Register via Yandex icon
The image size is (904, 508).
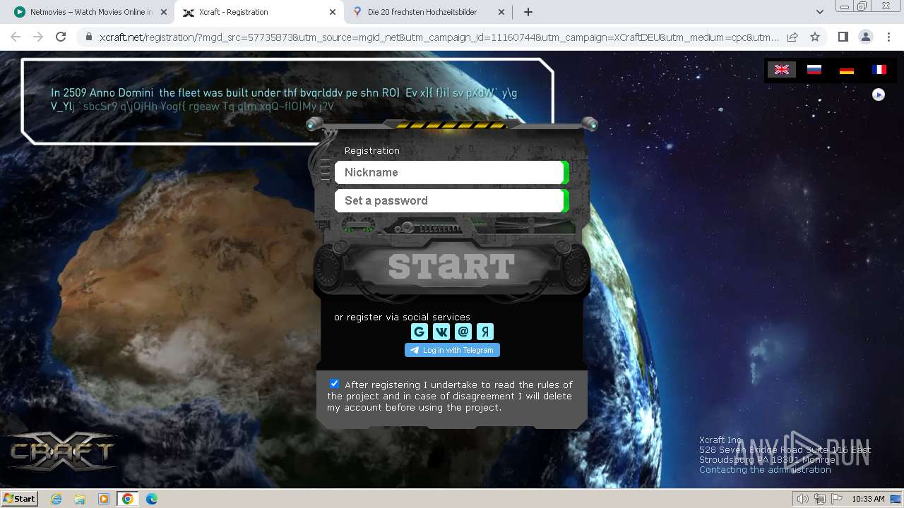coord(485,332)
